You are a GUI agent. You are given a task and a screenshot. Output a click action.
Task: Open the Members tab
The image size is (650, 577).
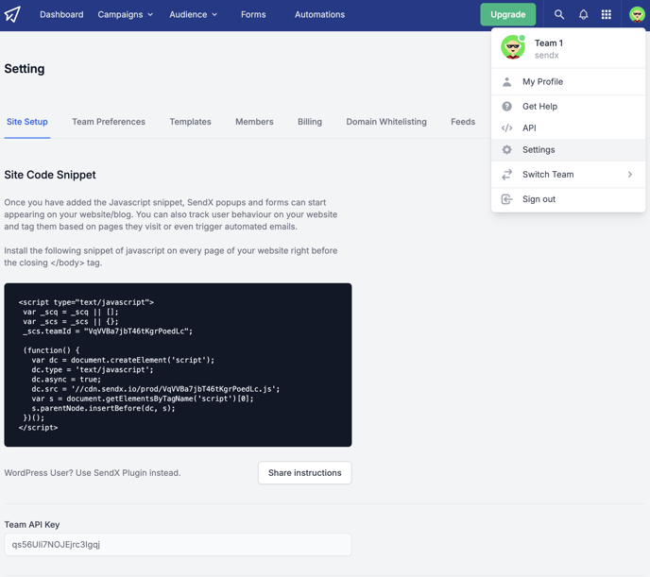pos(254,122)
